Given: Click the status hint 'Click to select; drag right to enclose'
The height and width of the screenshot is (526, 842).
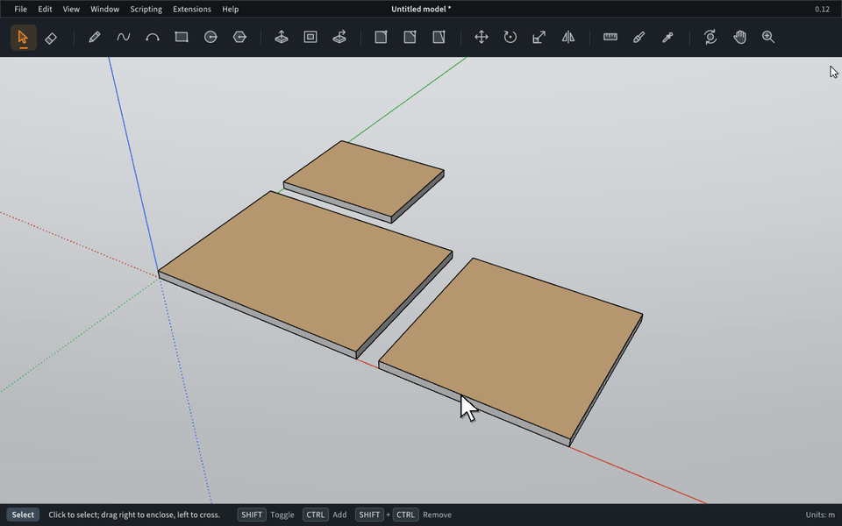Looking at the screenshot, I should [x=134, y=515].
